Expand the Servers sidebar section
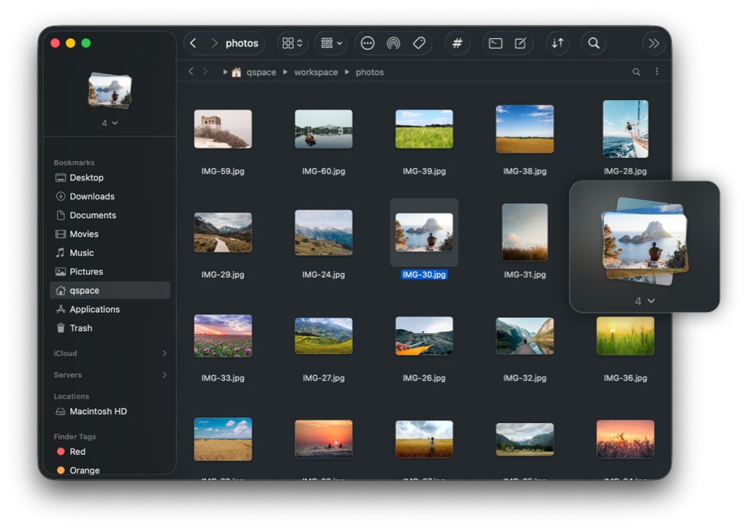750x530 pixels. point(164,375)
